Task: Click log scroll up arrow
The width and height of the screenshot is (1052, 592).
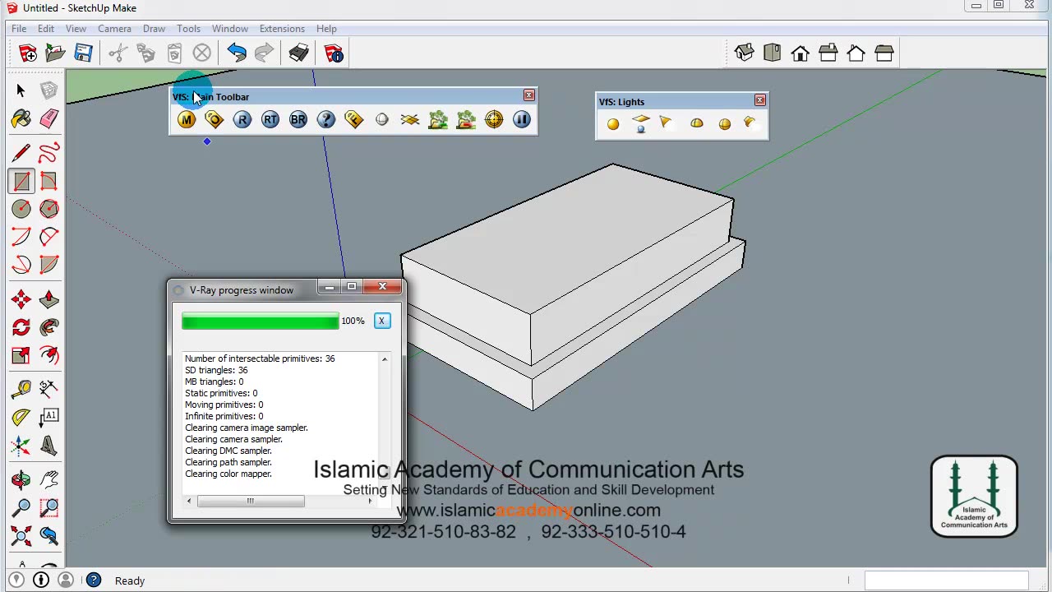Action: [x=384, y=359]
